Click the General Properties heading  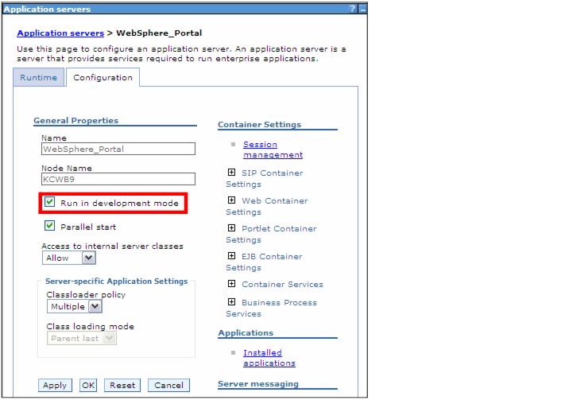75,120
